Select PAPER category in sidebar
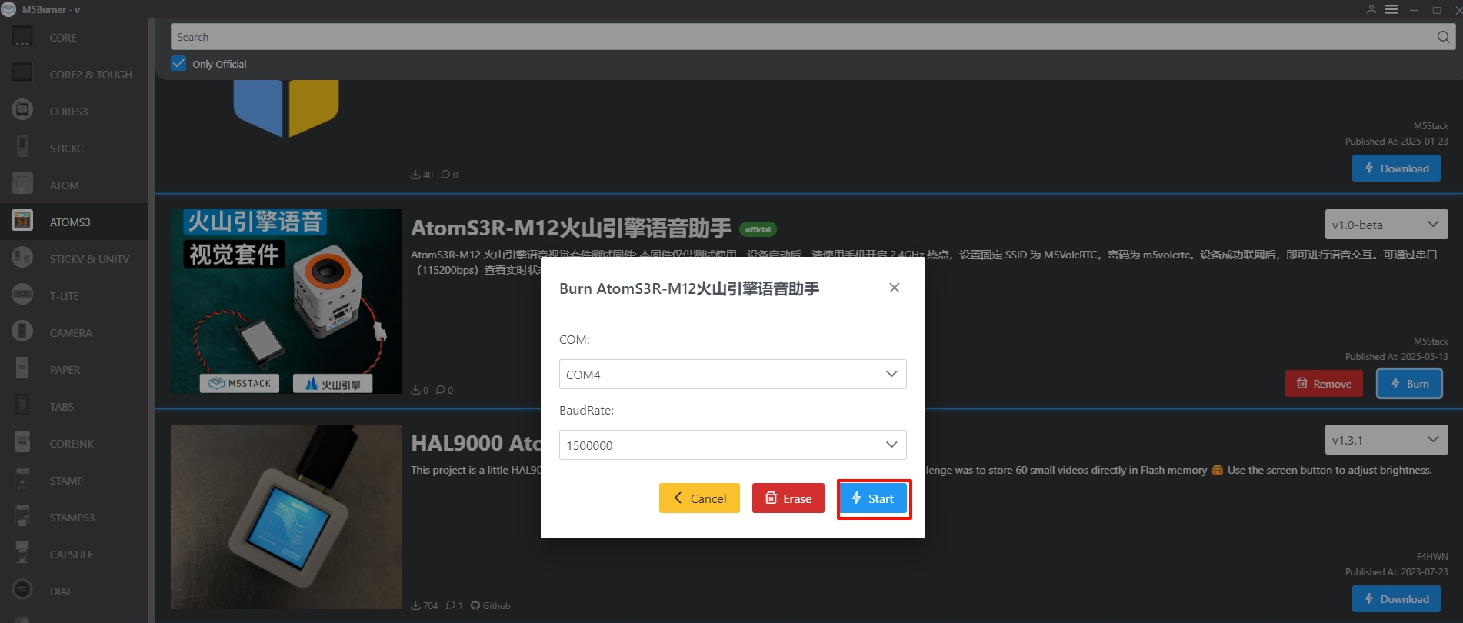 74,369
